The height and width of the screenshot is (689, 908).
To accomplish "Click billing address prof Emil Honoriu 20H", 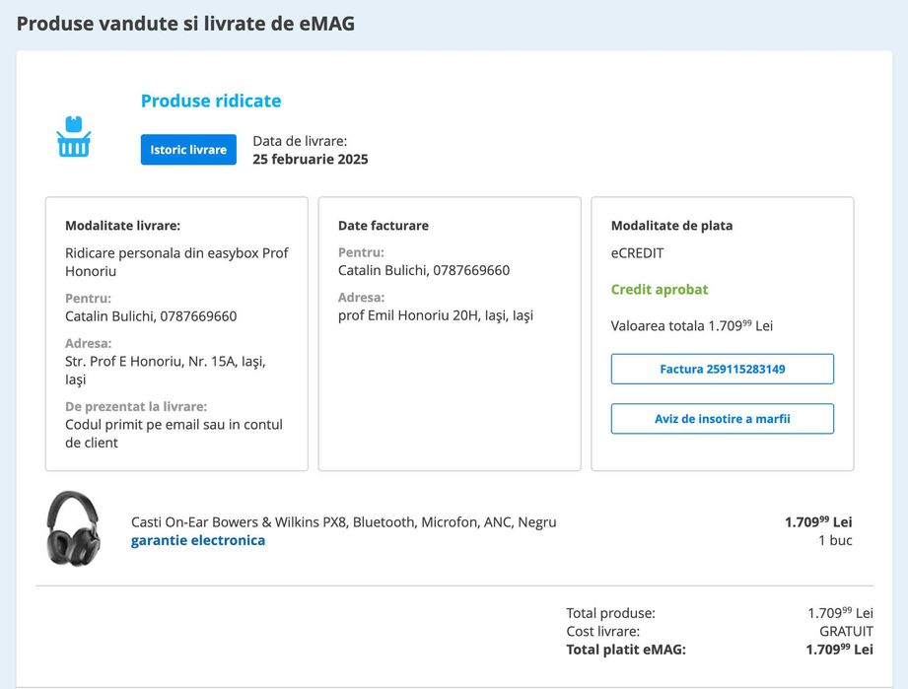I will point(436,315).
